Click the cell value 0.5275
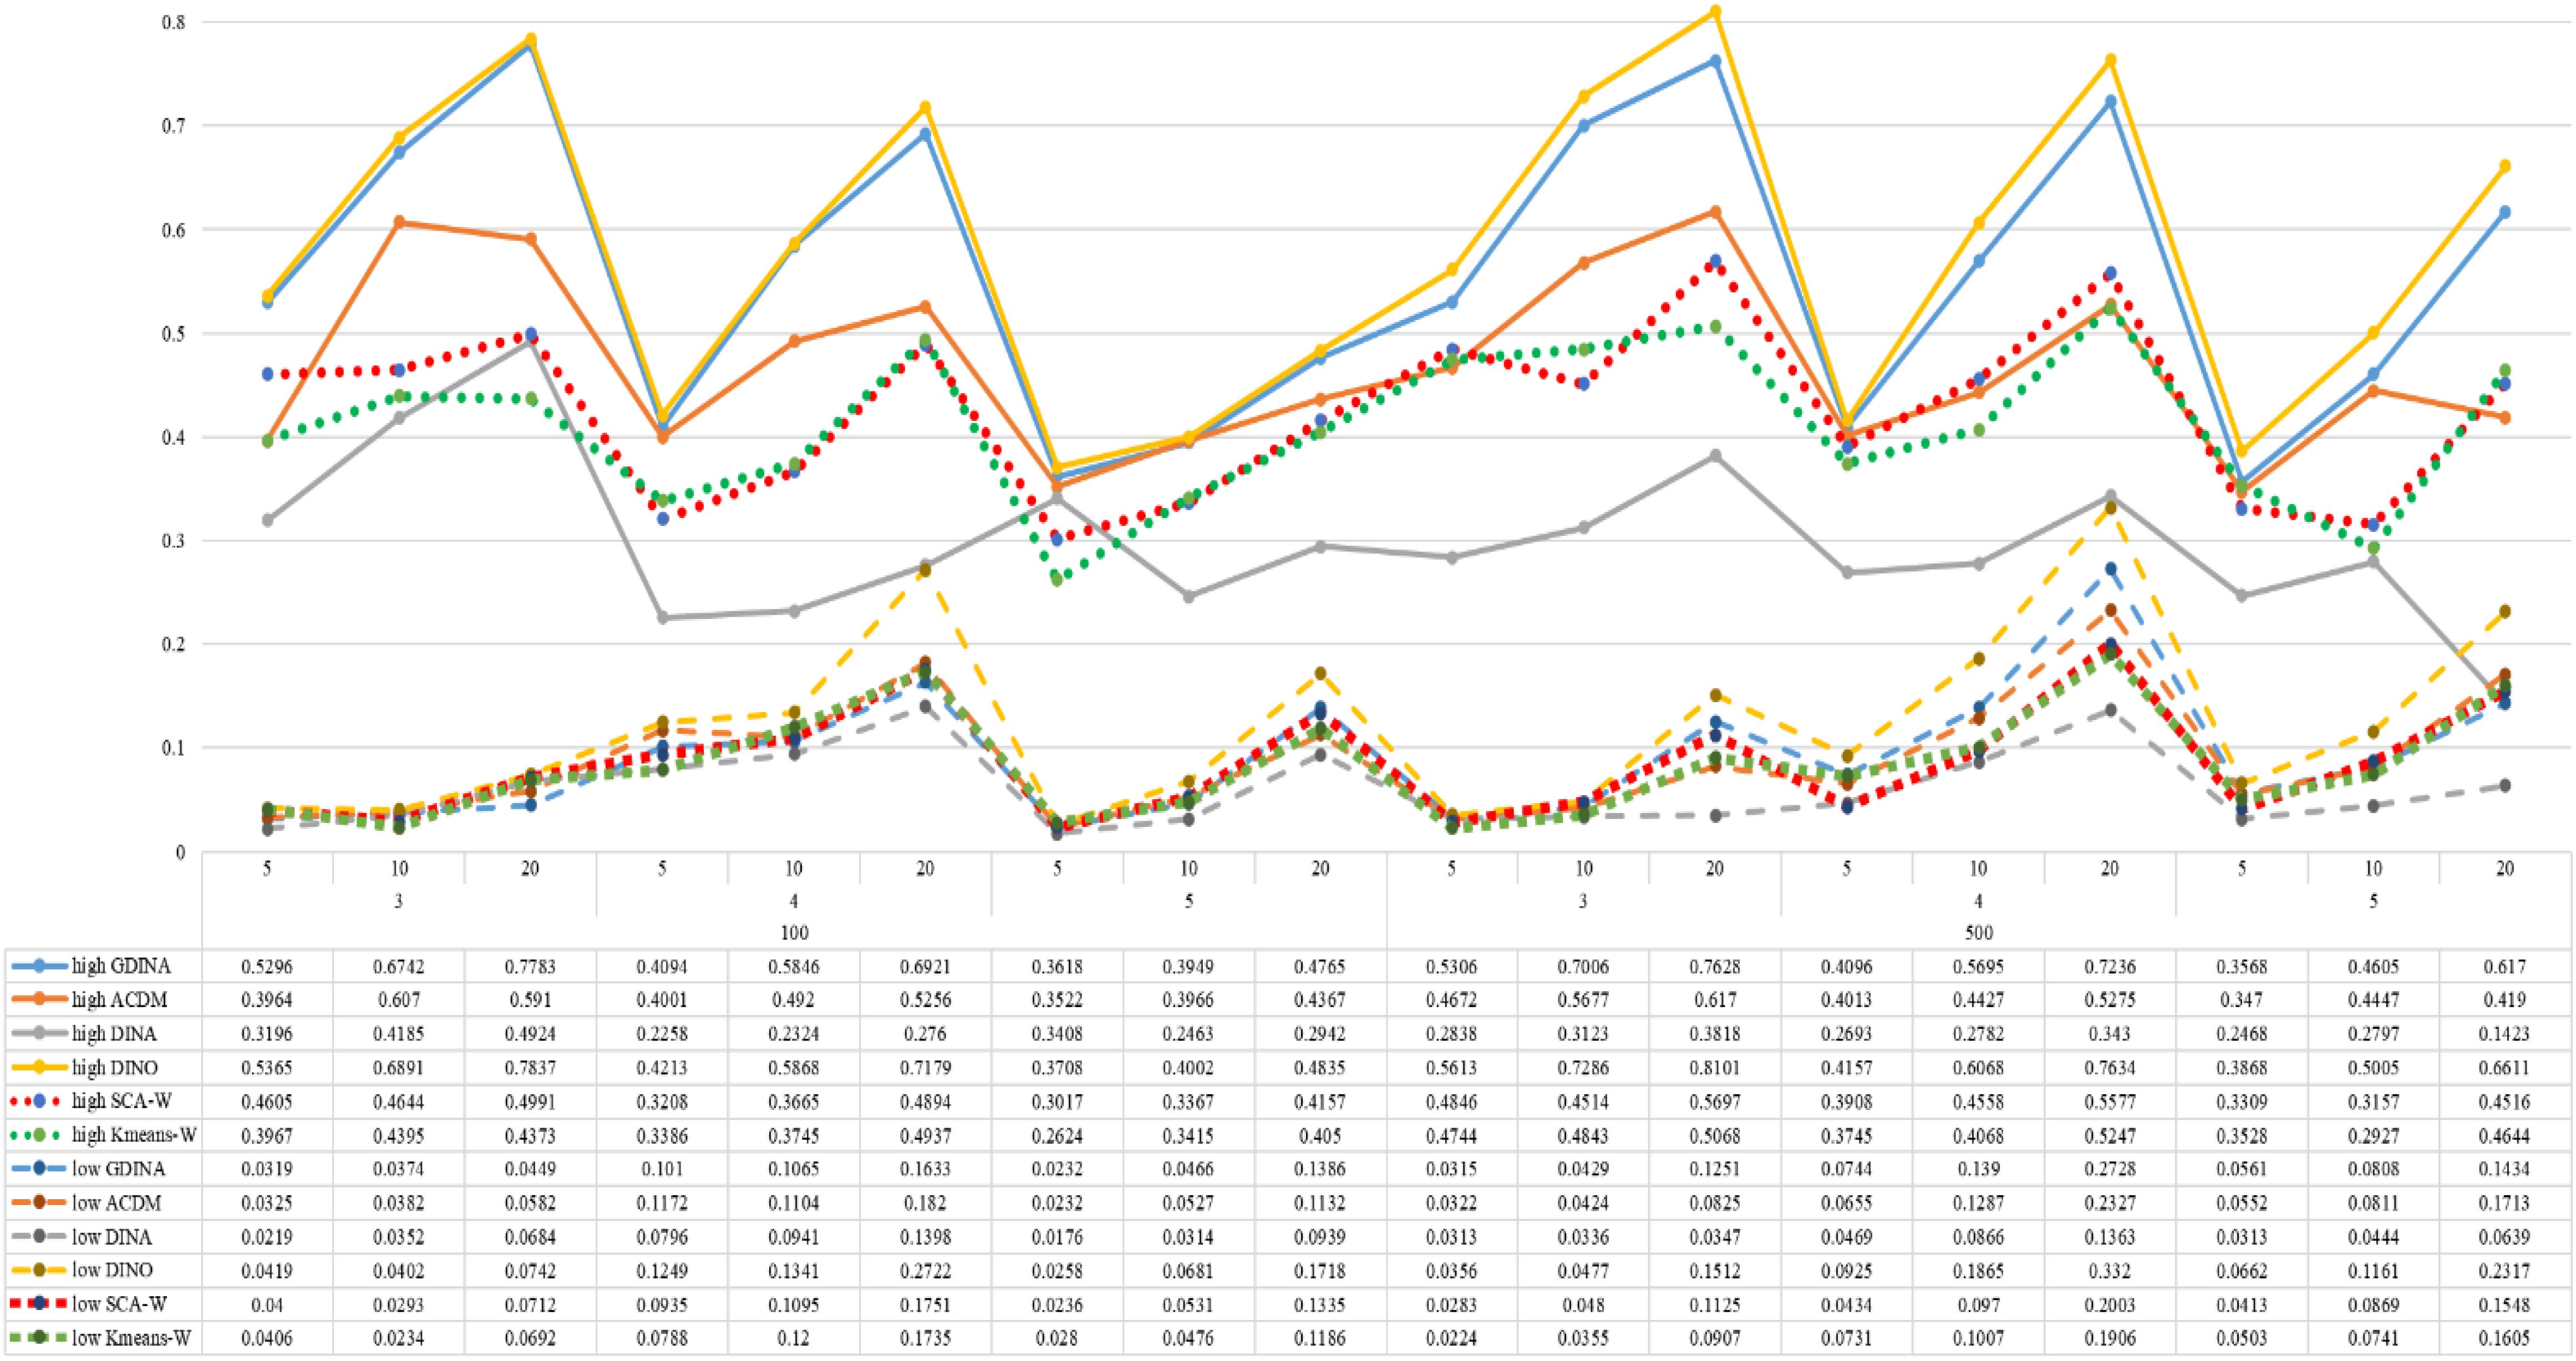Screen dimensions: 2576x1361 pyautogui.click(x=2110, y=1000)
